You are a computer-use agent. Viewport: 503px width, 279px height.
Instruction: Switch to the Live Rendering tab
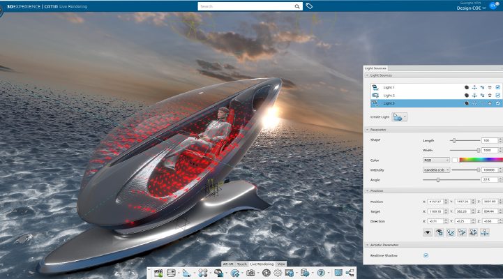click(262, 264)
